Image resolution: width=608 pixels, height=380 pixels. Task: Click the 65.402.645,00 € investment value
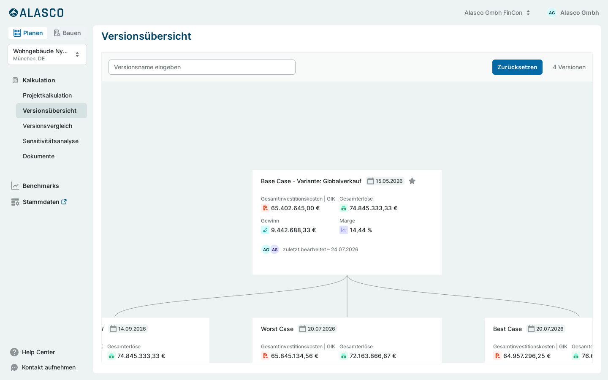(295, 208)
